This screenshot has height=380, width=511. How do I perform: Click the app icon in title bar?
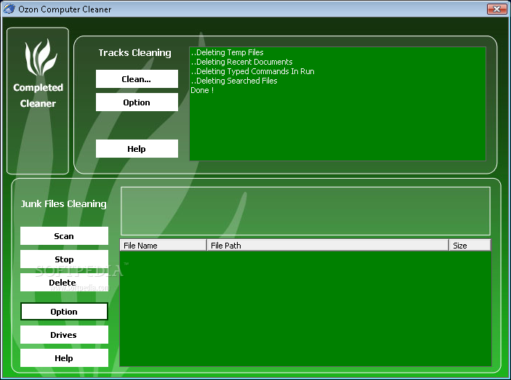point(9,9)
